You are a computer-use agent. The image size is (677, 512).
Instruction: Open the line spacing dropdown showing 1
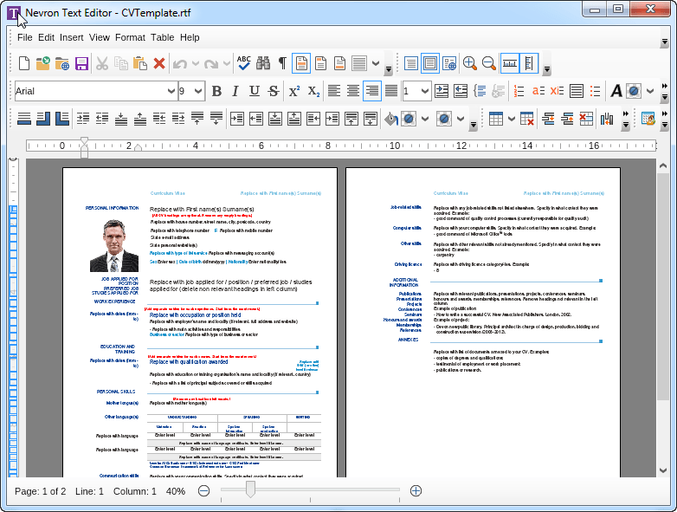[x=424, y=91]
